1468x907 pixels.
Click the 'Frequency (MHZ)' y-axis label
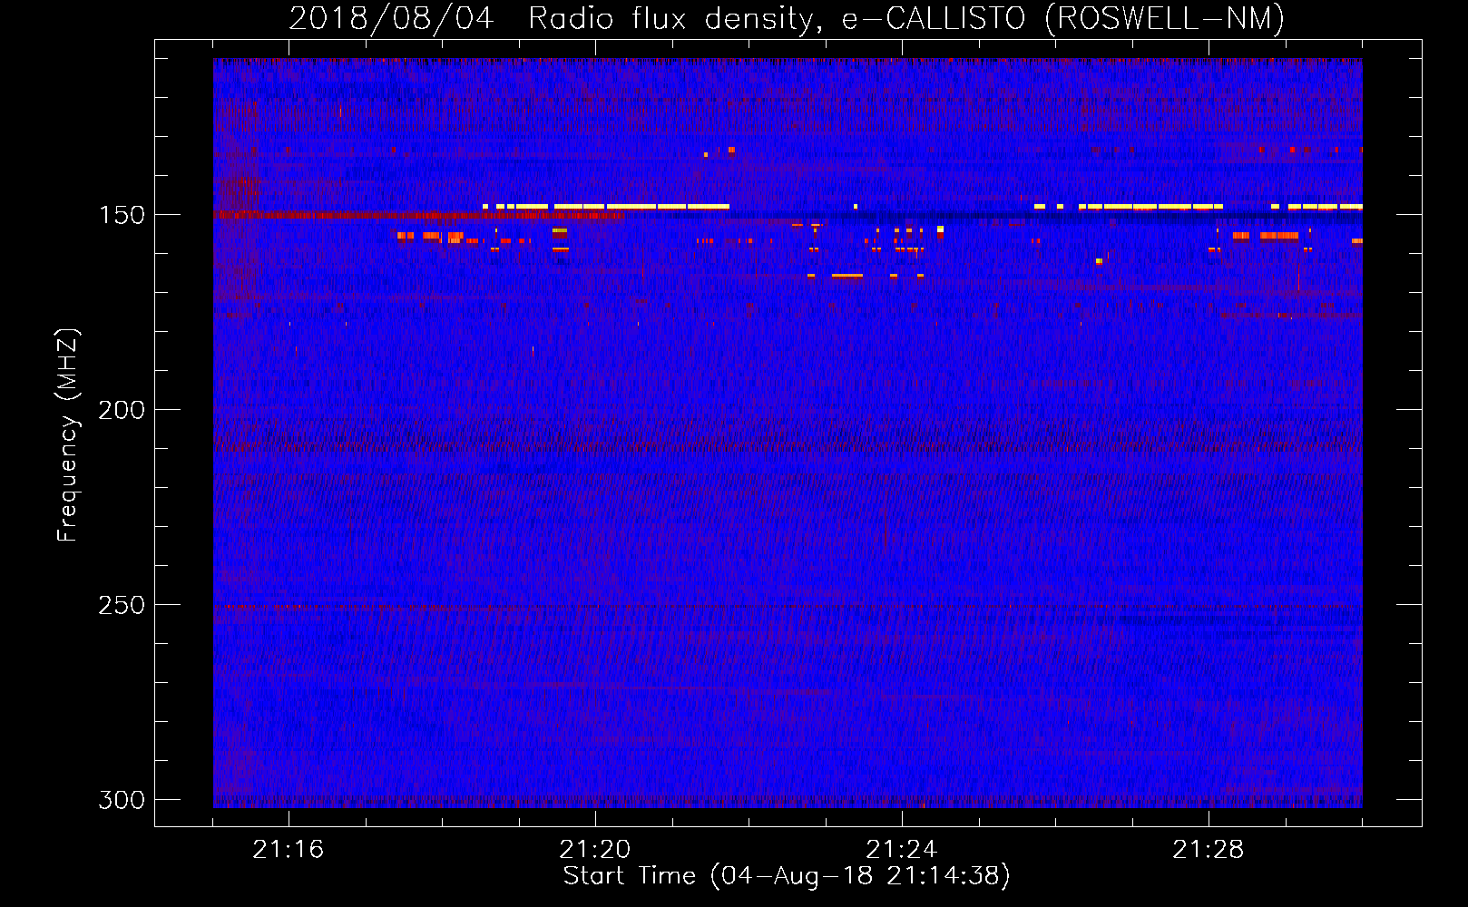[x=68, y=434]
